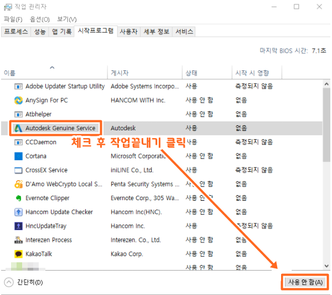Select the Adobe Updater Startup Utility icon

click(18, 87)
